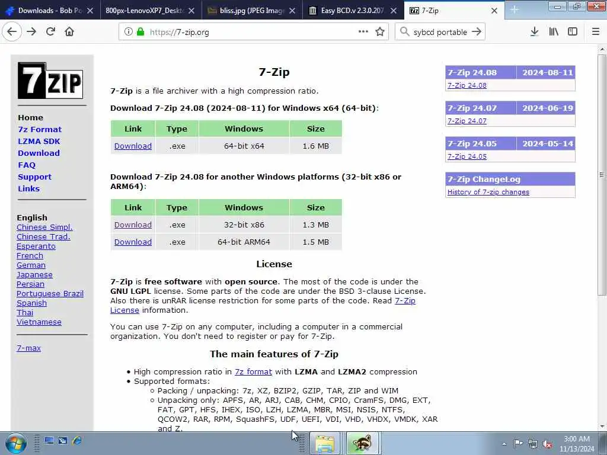Close the Downloads - Bob tab

coord(90,11)
